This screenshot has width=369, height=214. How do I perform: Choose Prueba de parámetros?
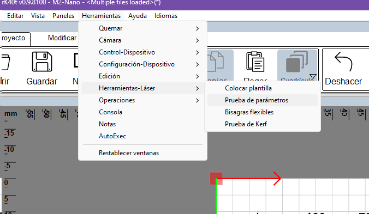point(263,100)
